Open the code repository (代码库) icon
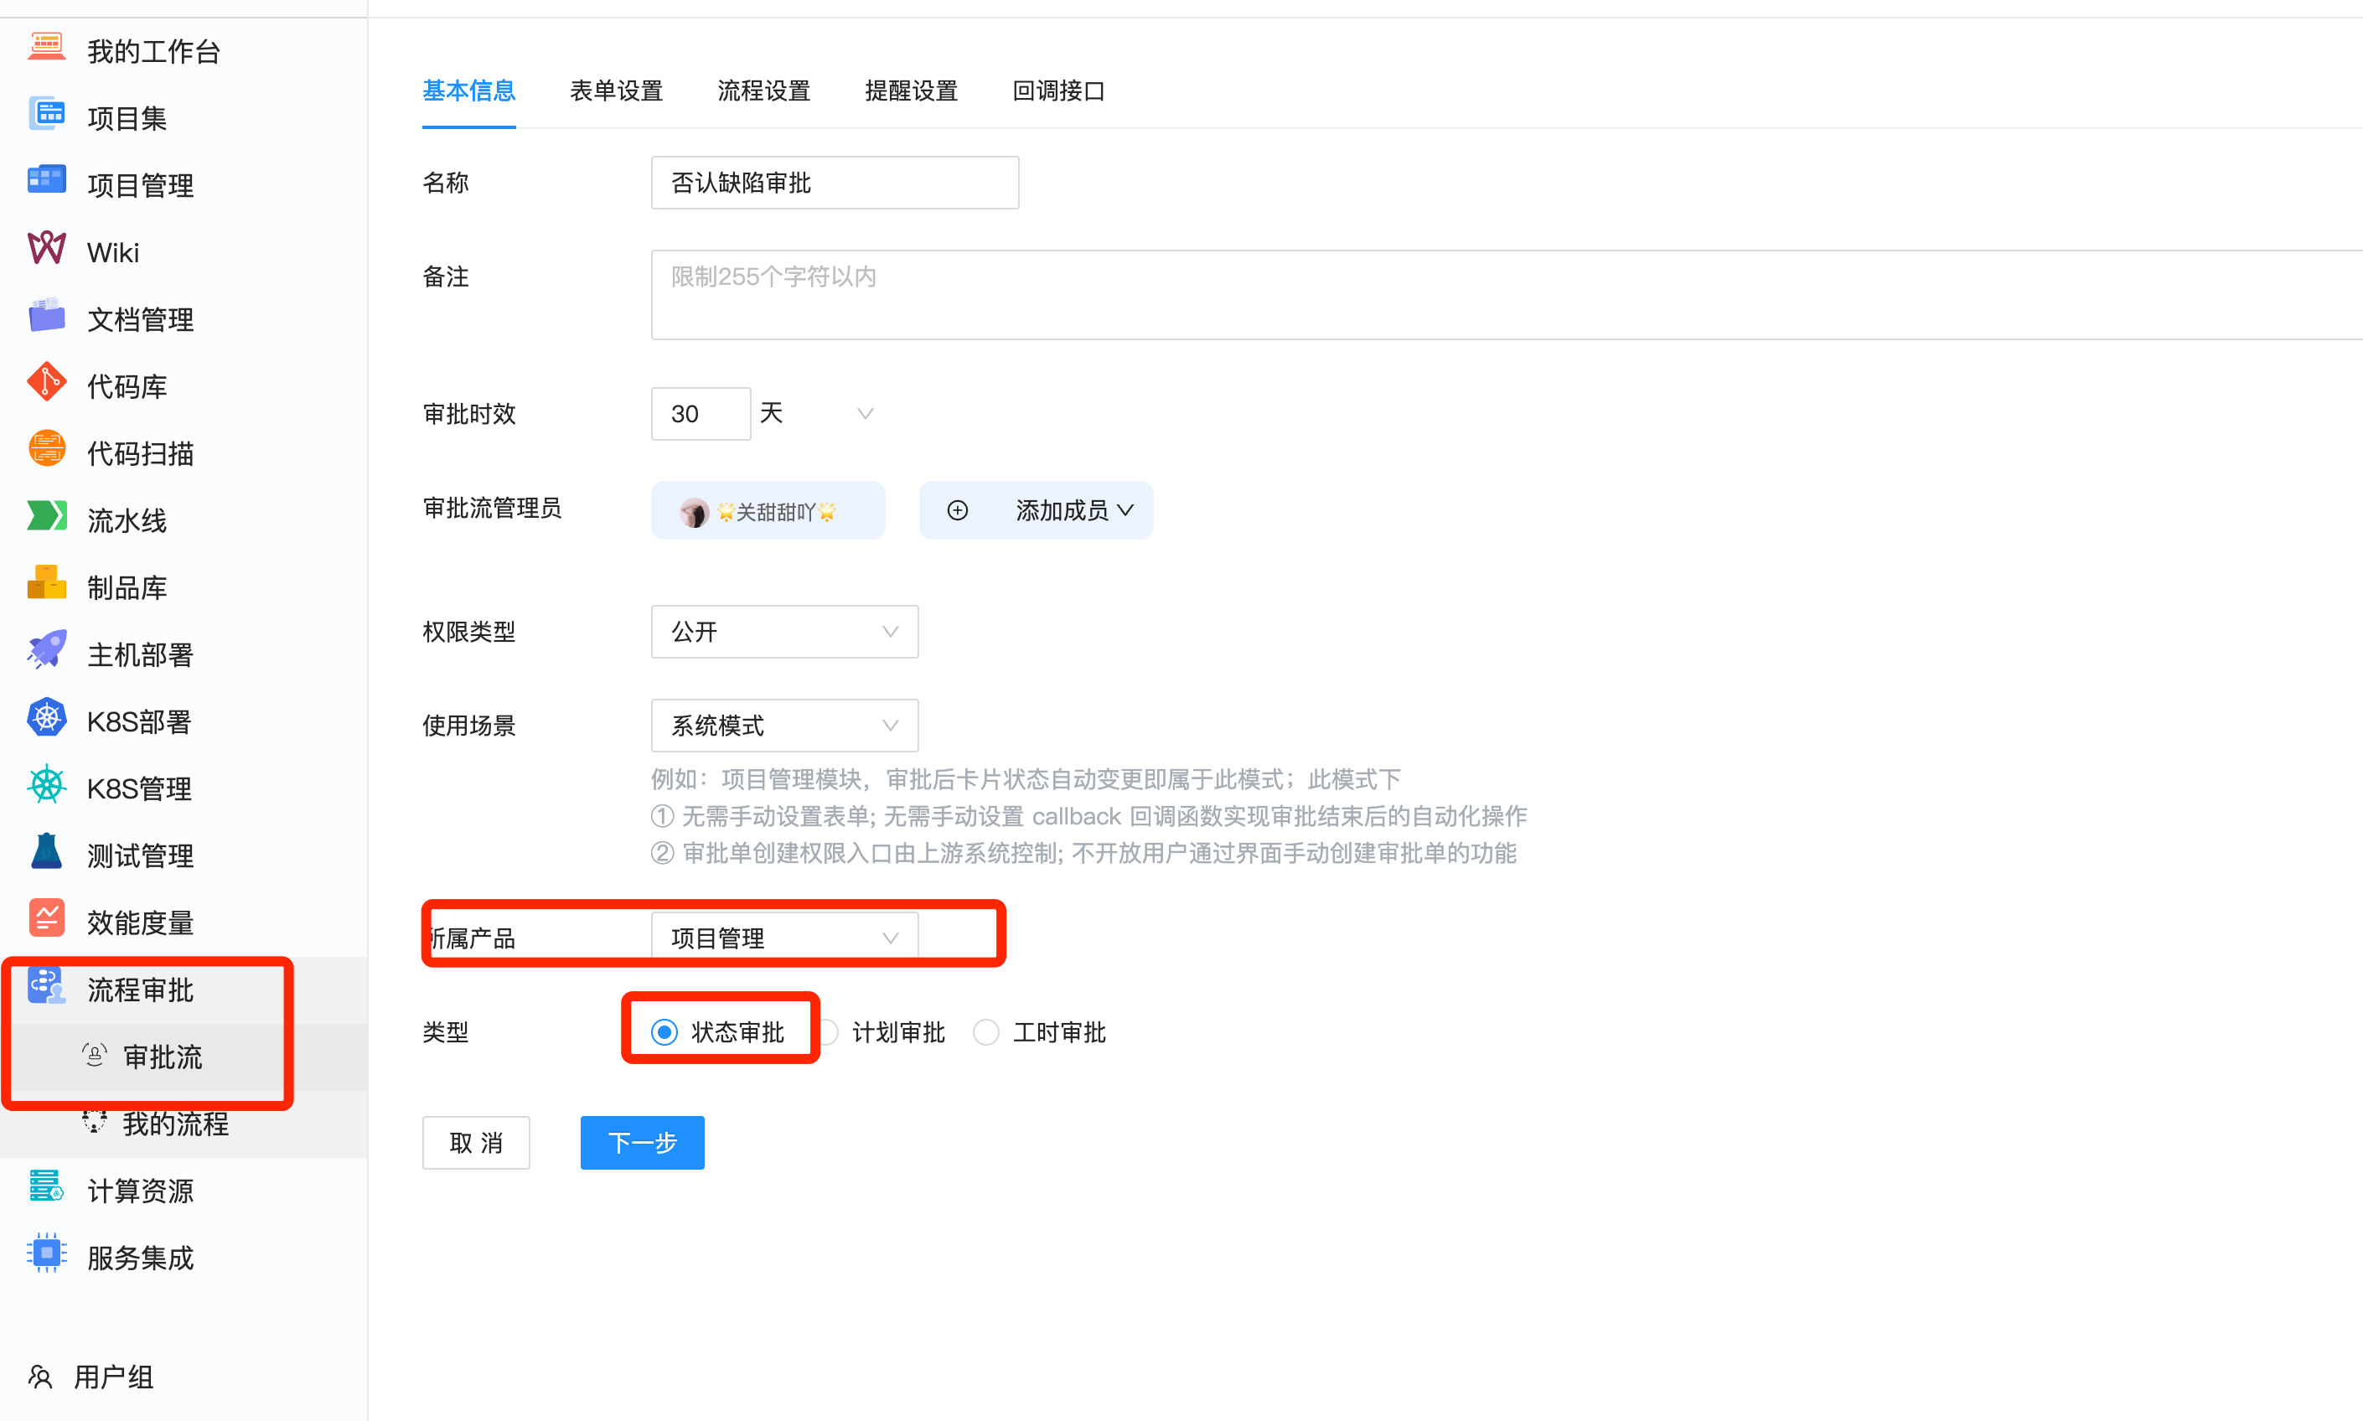 (x=46, y=383)
